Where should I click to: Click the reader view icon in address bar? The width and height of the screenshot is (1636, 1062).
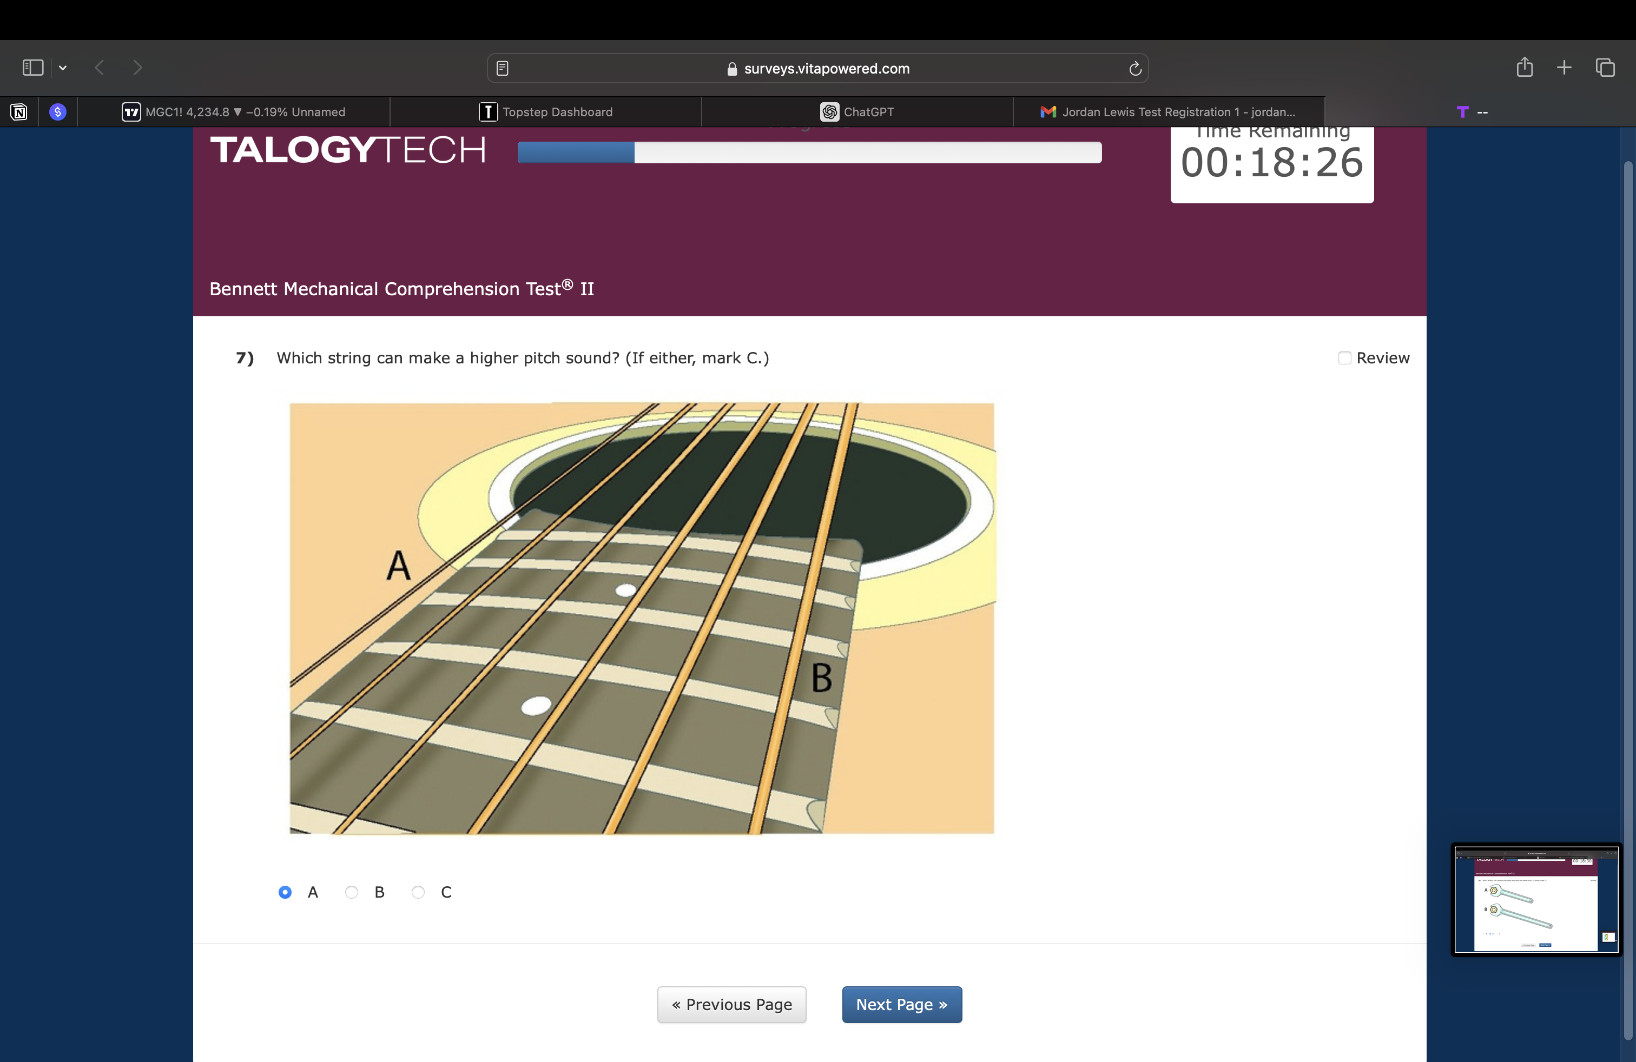[x=503, y=68]
